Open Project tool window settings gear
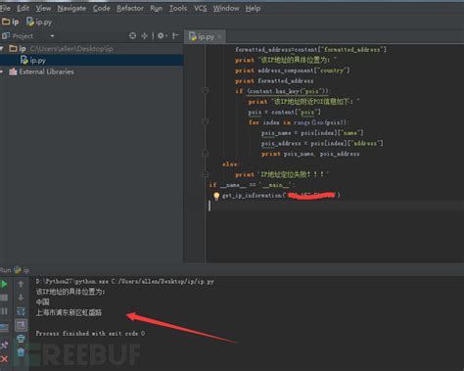The height and width of the screenshot is (371, 464). [162, 35]
